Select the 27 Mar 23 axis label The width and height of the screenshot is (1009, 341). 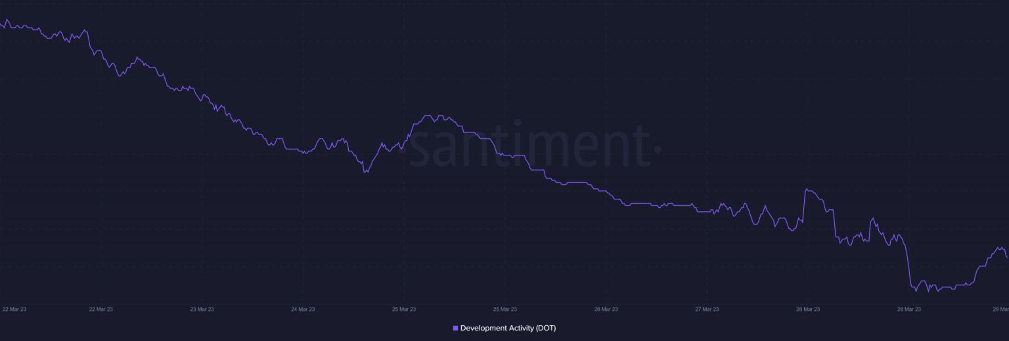point(707,309)
